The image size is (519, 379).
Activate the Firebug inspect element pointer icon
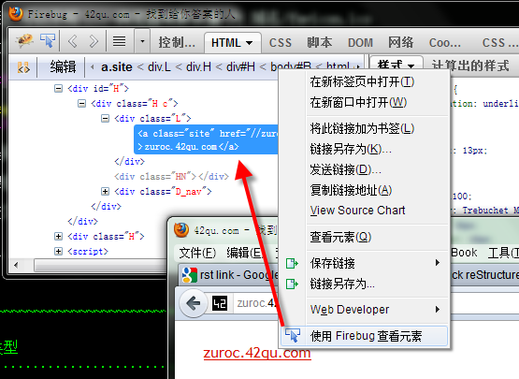coord(48,41)
